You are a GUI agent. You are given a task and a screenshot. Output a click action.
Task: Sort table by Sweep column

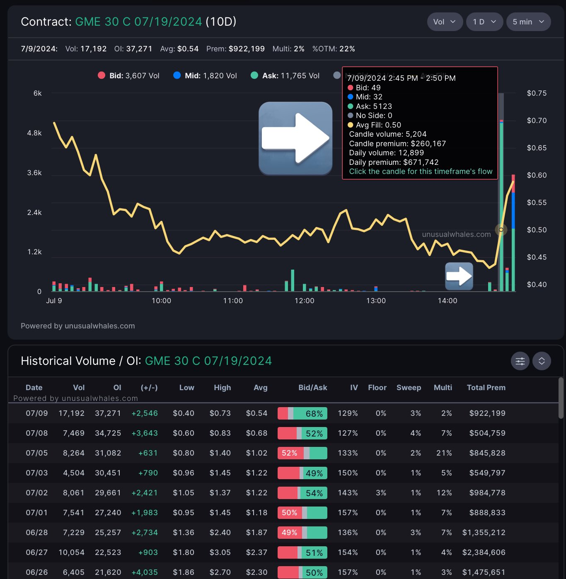tap(409, 388)
